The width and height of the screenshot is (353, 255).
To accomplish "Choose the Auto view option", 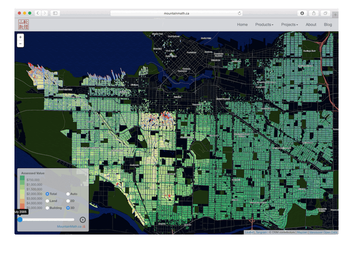I will [x=68, y=194].
